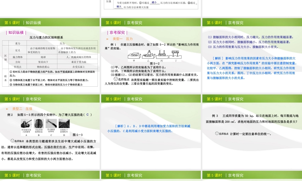The width and height of the screenshot is (302, 181).
Task: Click the tip '计算时一定要注意单位的统一'
Action: pos(251,134)
